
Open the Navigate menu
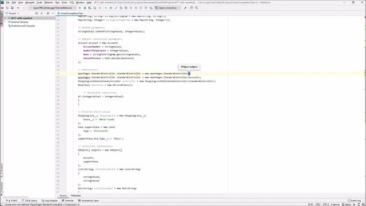pos(30,2)
